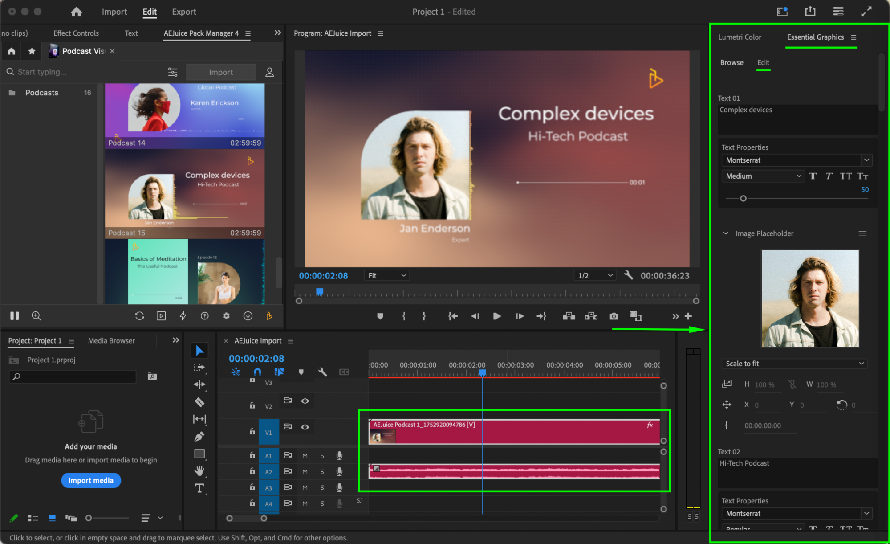Switch to the Lumetri Color tab

coord(740,37)
